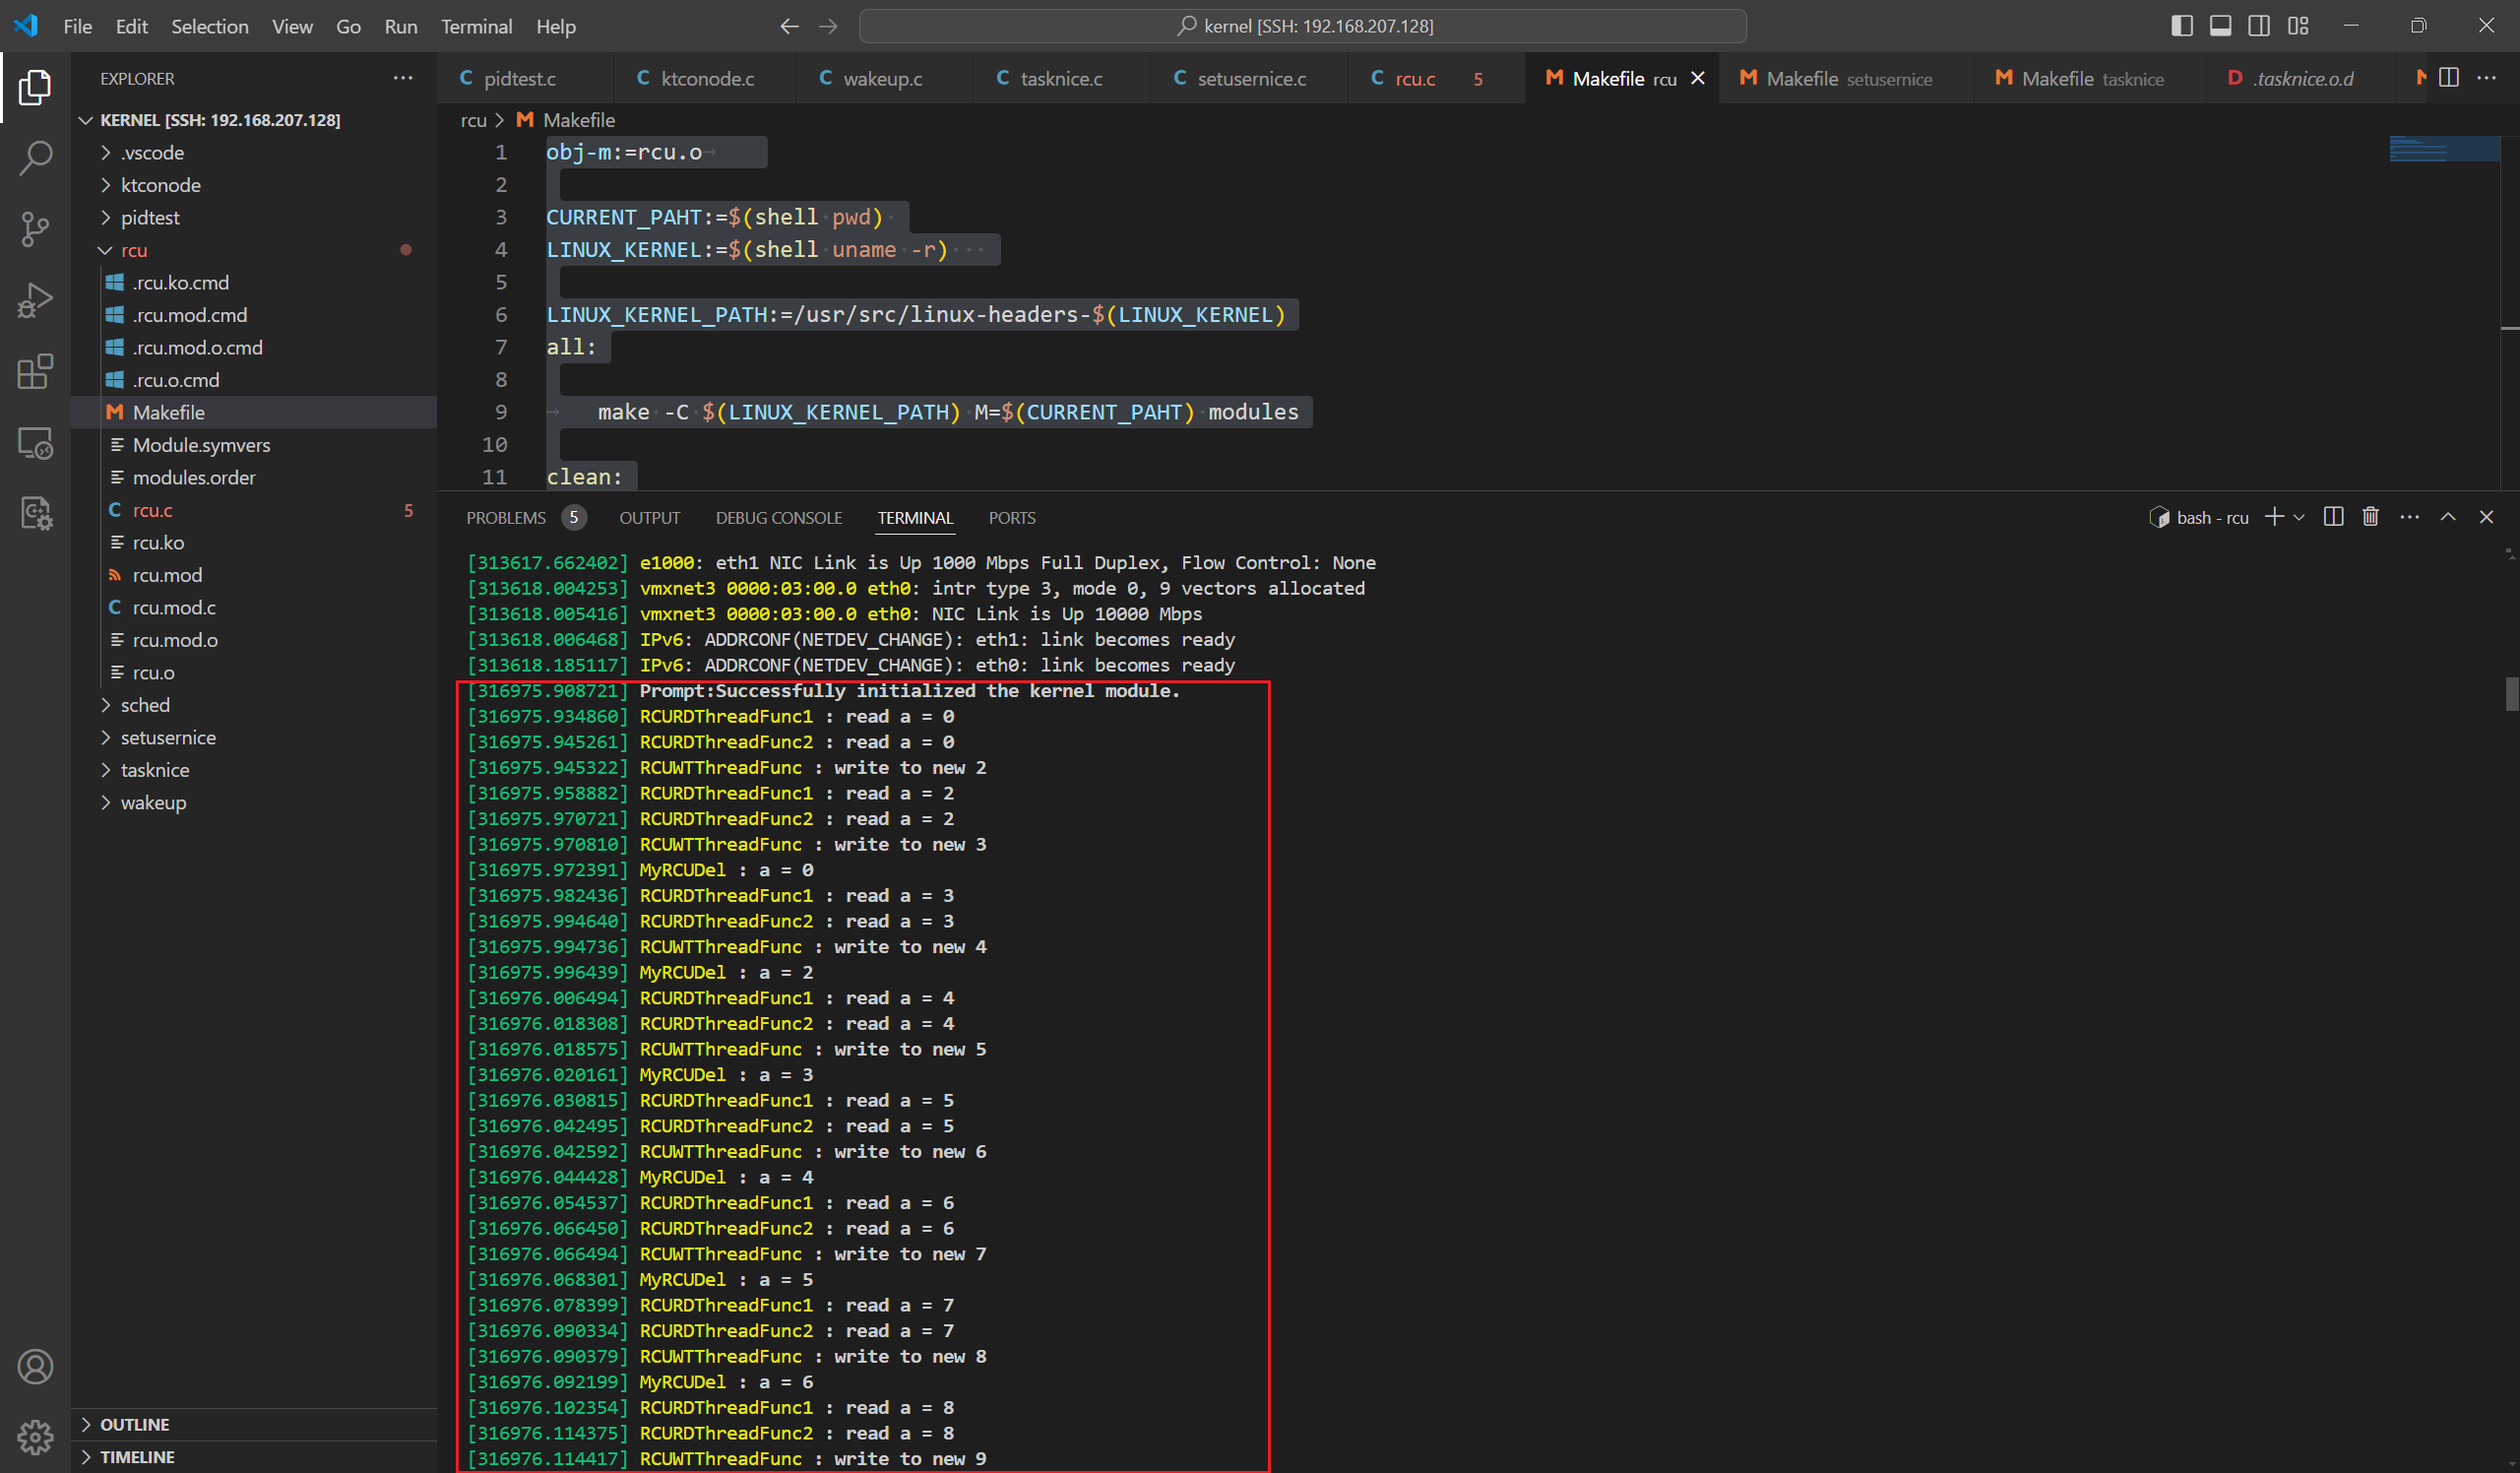The width and height of the screenshot is (2520, 1473).
Task: Expand the sched folder
Action: 145,705
